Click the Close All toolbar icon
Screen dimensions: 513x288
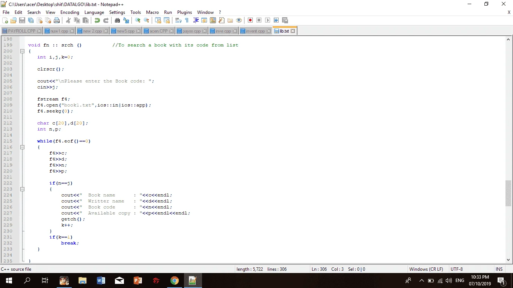48,20
